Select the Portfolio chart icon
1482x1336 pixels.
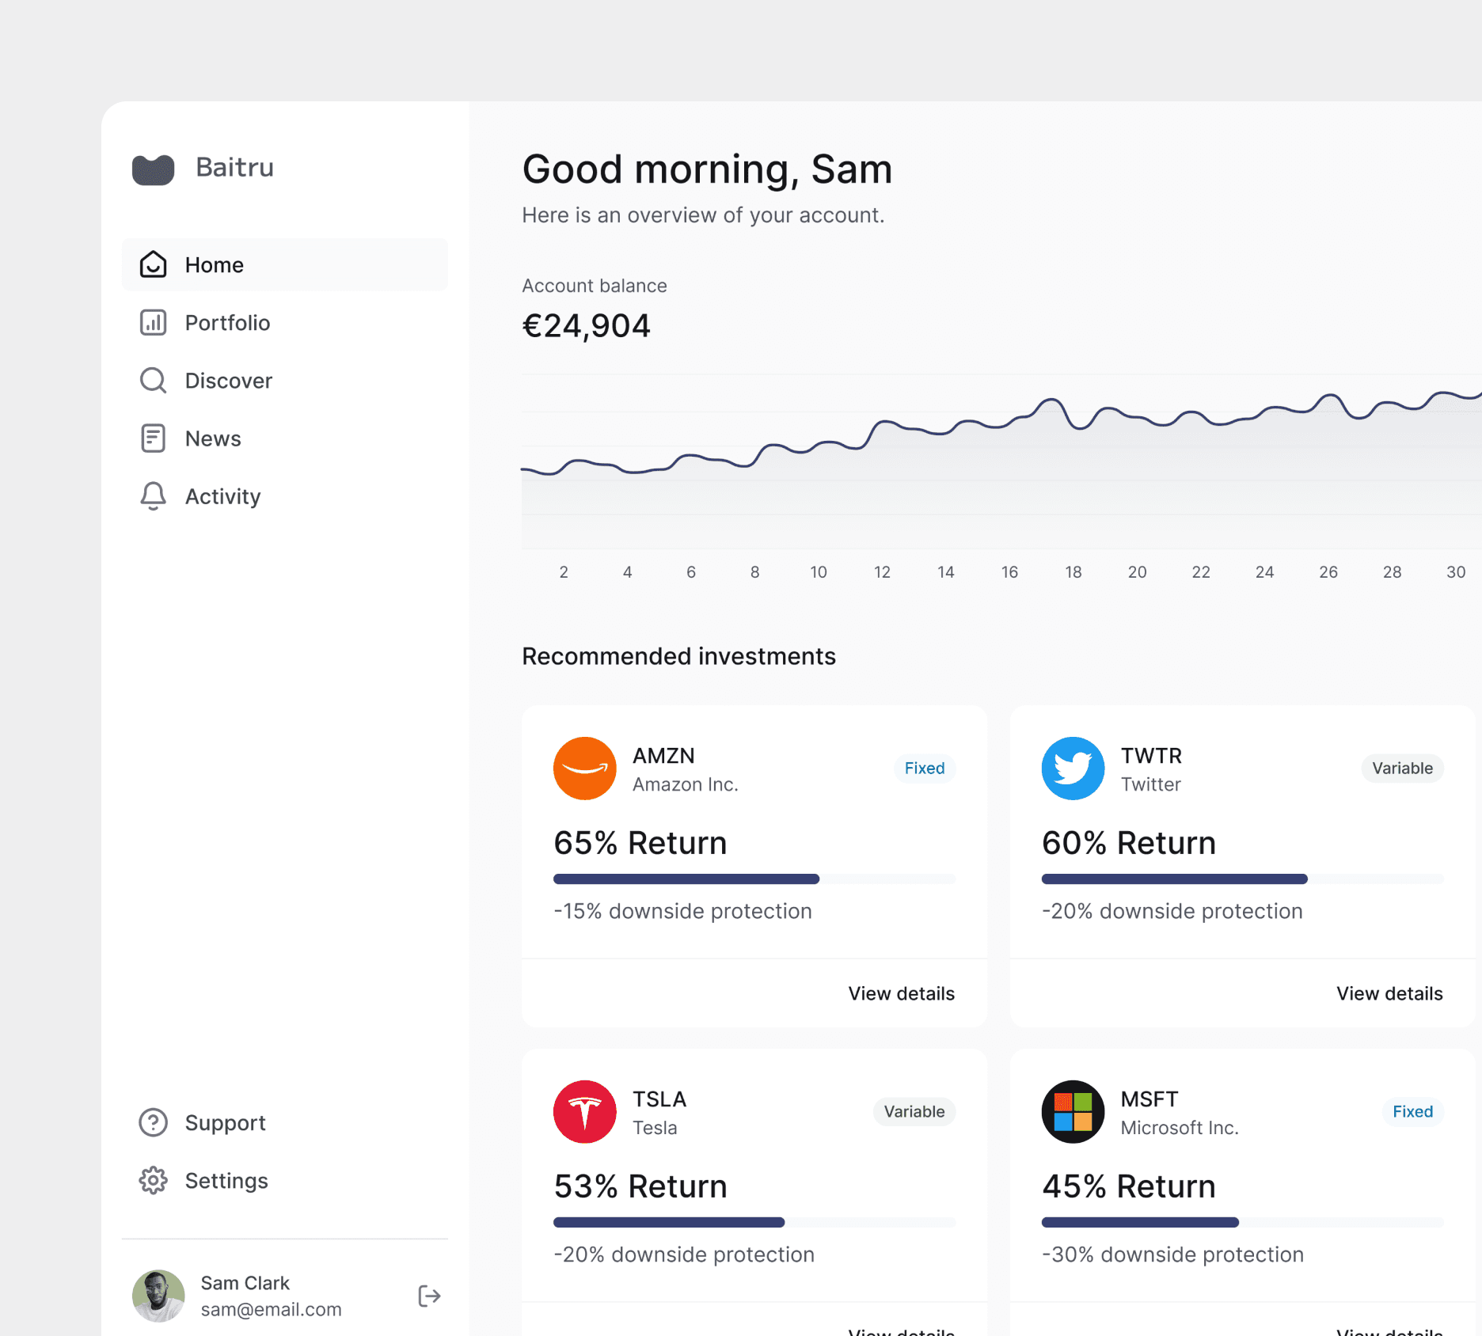click(153, 322)
